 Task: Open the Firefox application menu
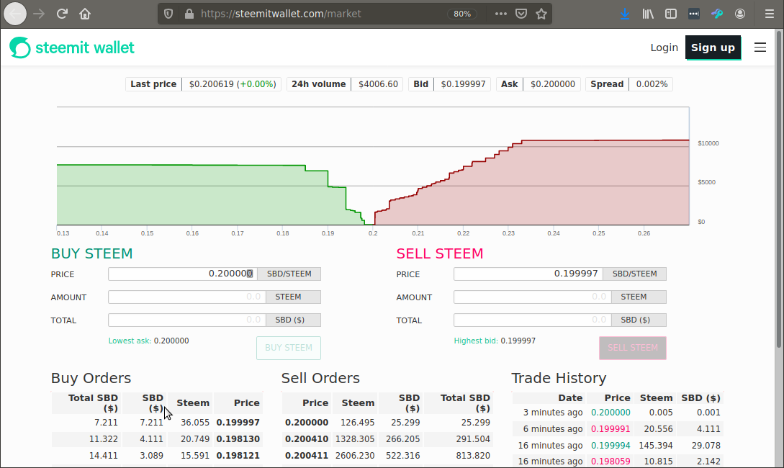pos(770,14)
